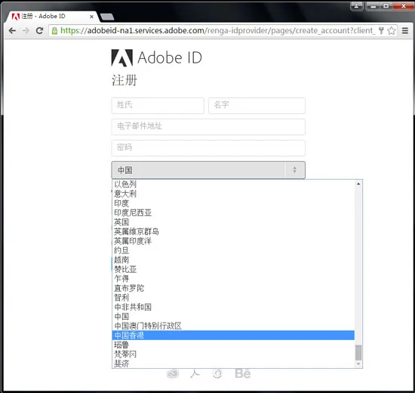Select 中国澳门特别行政区 from the list
This screenshot has height=393, width=415.
point(233,326)
